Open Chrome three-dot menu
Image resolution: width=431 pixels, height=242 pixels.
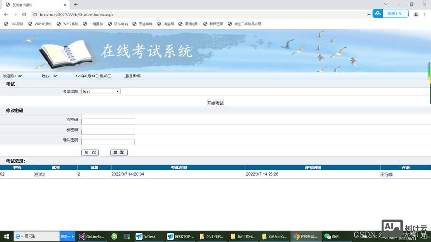click(x=425, y=15)
